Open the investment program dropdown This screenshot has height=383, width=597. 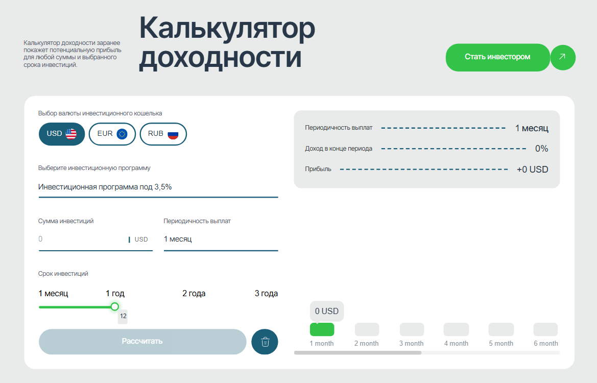click(158, 187)
